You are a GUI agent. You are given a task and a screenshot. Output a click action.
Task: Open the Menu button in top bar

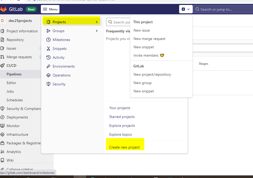tap(50, 9)
